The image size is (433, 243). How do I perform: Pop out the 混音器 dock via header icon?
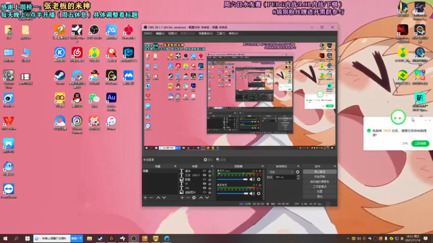point(263,166)
